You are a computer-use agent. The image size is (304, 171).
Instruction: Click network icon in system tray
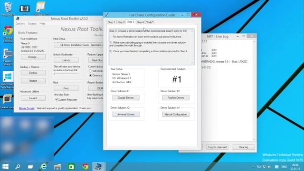[x=264, y=167]
